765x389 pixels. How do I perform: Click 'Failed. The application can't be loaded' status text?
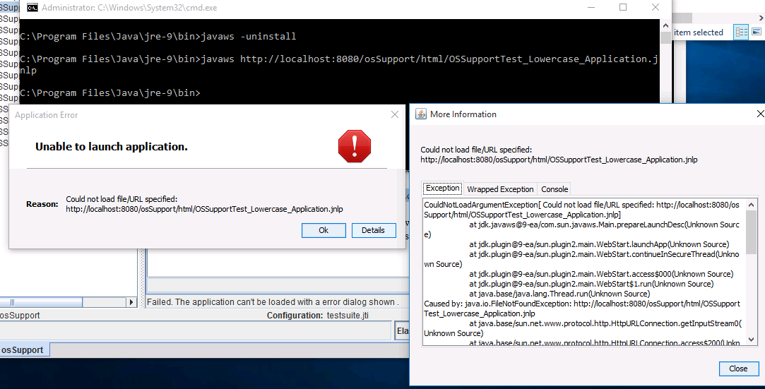click(273, 302)
